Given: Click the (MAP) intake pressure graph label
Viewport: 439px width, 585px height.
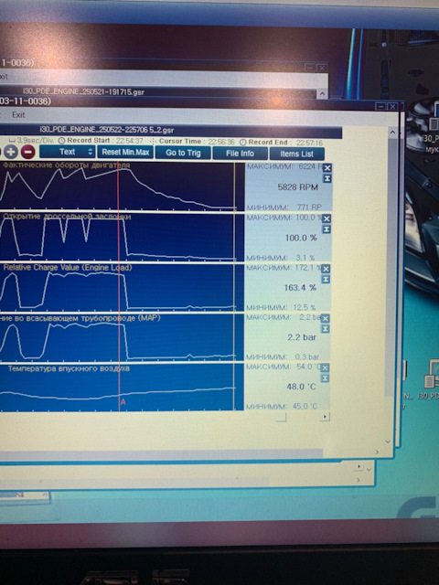Looking at the screenshot, I should [x=80, y=318].
